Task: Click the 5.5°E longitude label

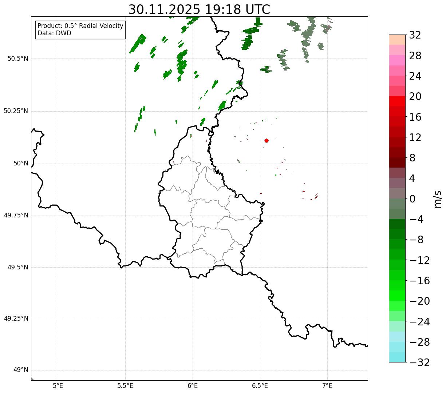Action: [x=125, y=386]
